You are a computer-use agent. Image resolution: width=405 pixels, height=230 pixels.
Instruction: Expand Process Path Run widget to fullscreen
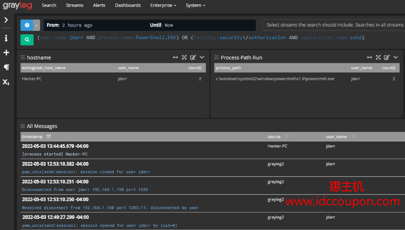pos(378,57)
